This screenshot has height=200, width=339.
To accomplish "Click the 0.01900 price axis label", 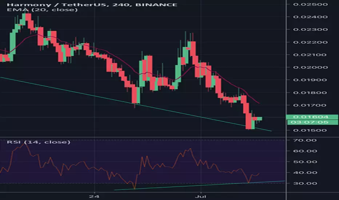I will (310, 80).
